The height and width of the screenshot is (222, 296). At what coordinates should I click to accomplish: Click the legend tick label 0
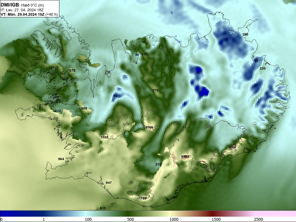pyautogui.click(x=1, y=219)
